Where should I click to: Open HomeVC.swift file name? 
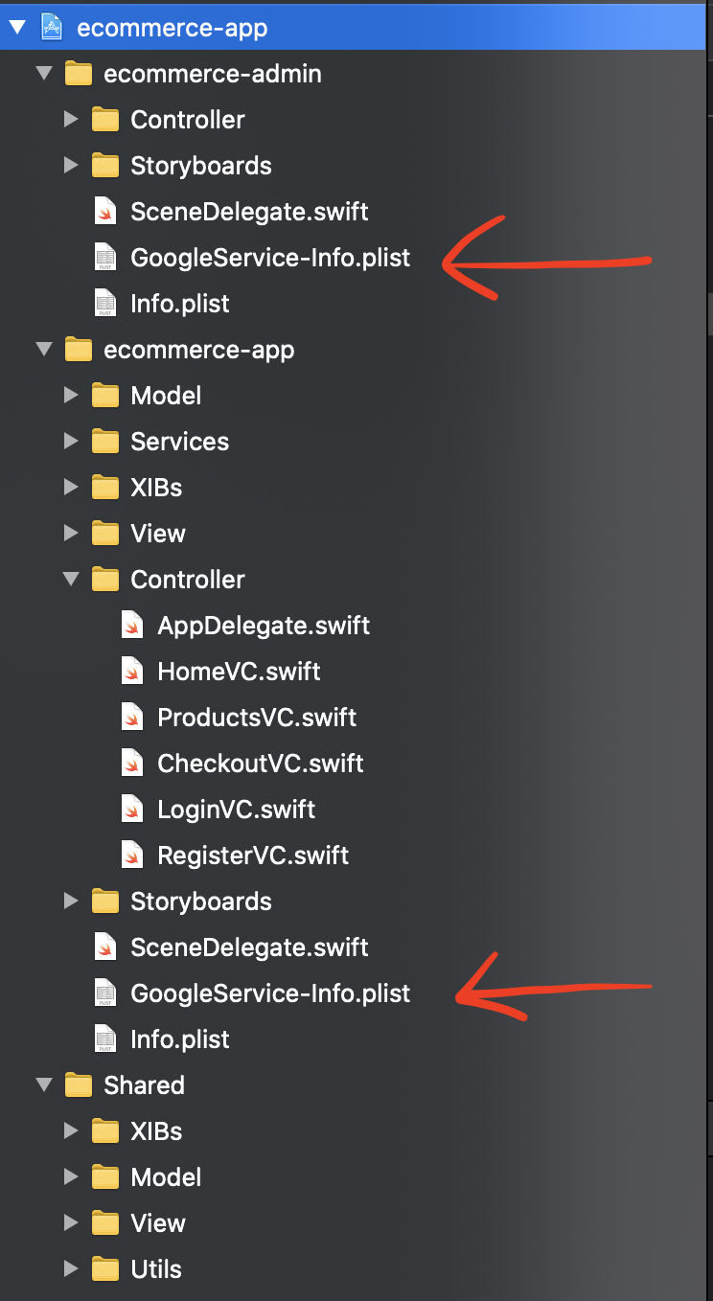pyautogui.click(x=239, y=672)
